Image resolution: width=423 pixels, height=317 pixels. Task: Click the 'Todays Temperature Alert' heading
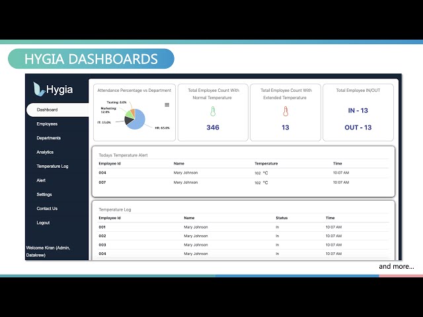(123, 155)
